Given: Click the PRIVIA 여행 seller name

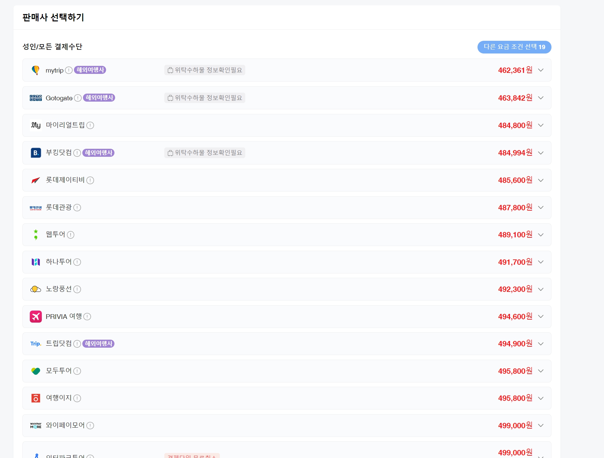Looking at the screenshot, I should coord(64,317).
